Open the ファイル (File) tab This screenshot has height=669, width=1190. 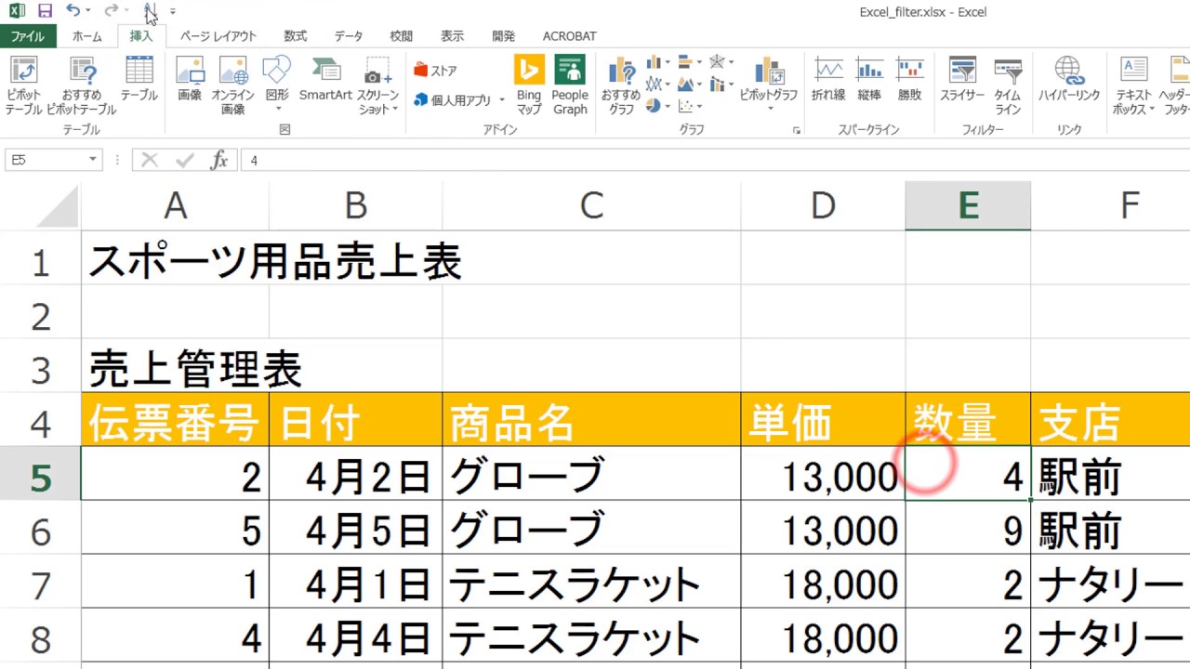[28, 36]
